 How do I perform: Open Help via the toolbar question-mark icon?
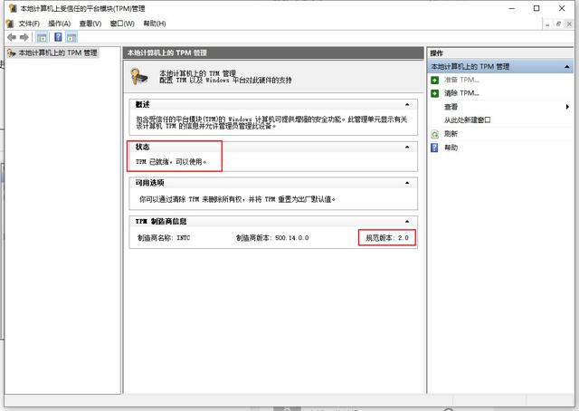click(58, 37)
